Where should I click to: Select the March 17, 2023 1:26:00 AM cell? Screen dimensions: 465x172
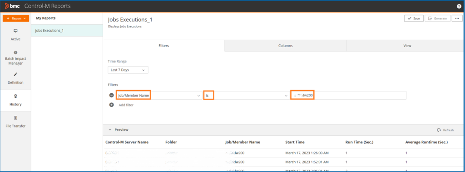pos(307,153)
